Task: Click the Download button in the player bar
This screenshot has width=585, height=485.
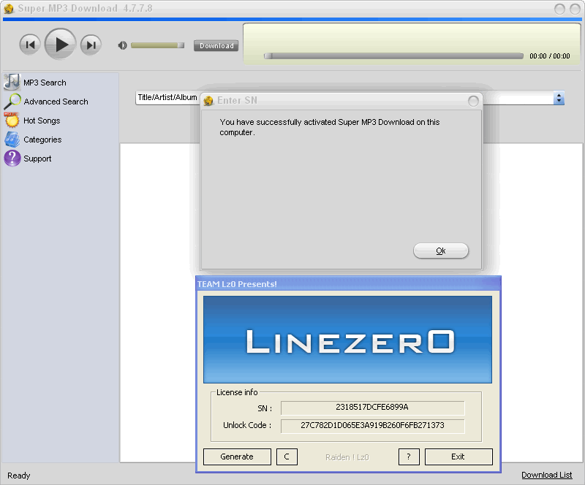Action: coord(216,46)
